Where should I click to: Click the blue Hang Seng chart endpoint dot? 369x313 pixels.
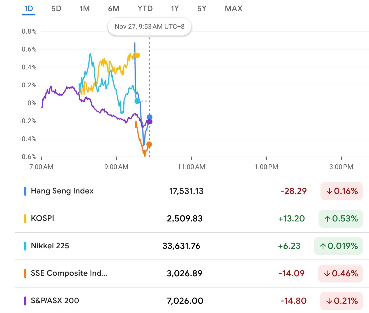point(149,117)
